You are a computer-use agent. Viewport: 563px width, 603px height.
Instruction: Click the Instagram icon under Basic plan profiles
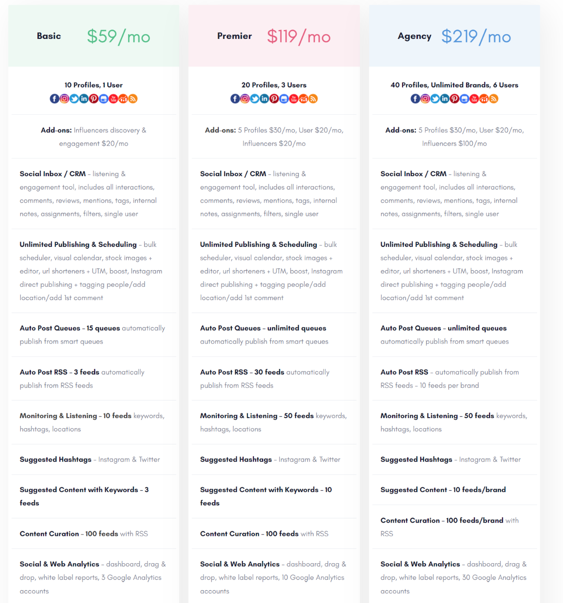coord(64,98)
